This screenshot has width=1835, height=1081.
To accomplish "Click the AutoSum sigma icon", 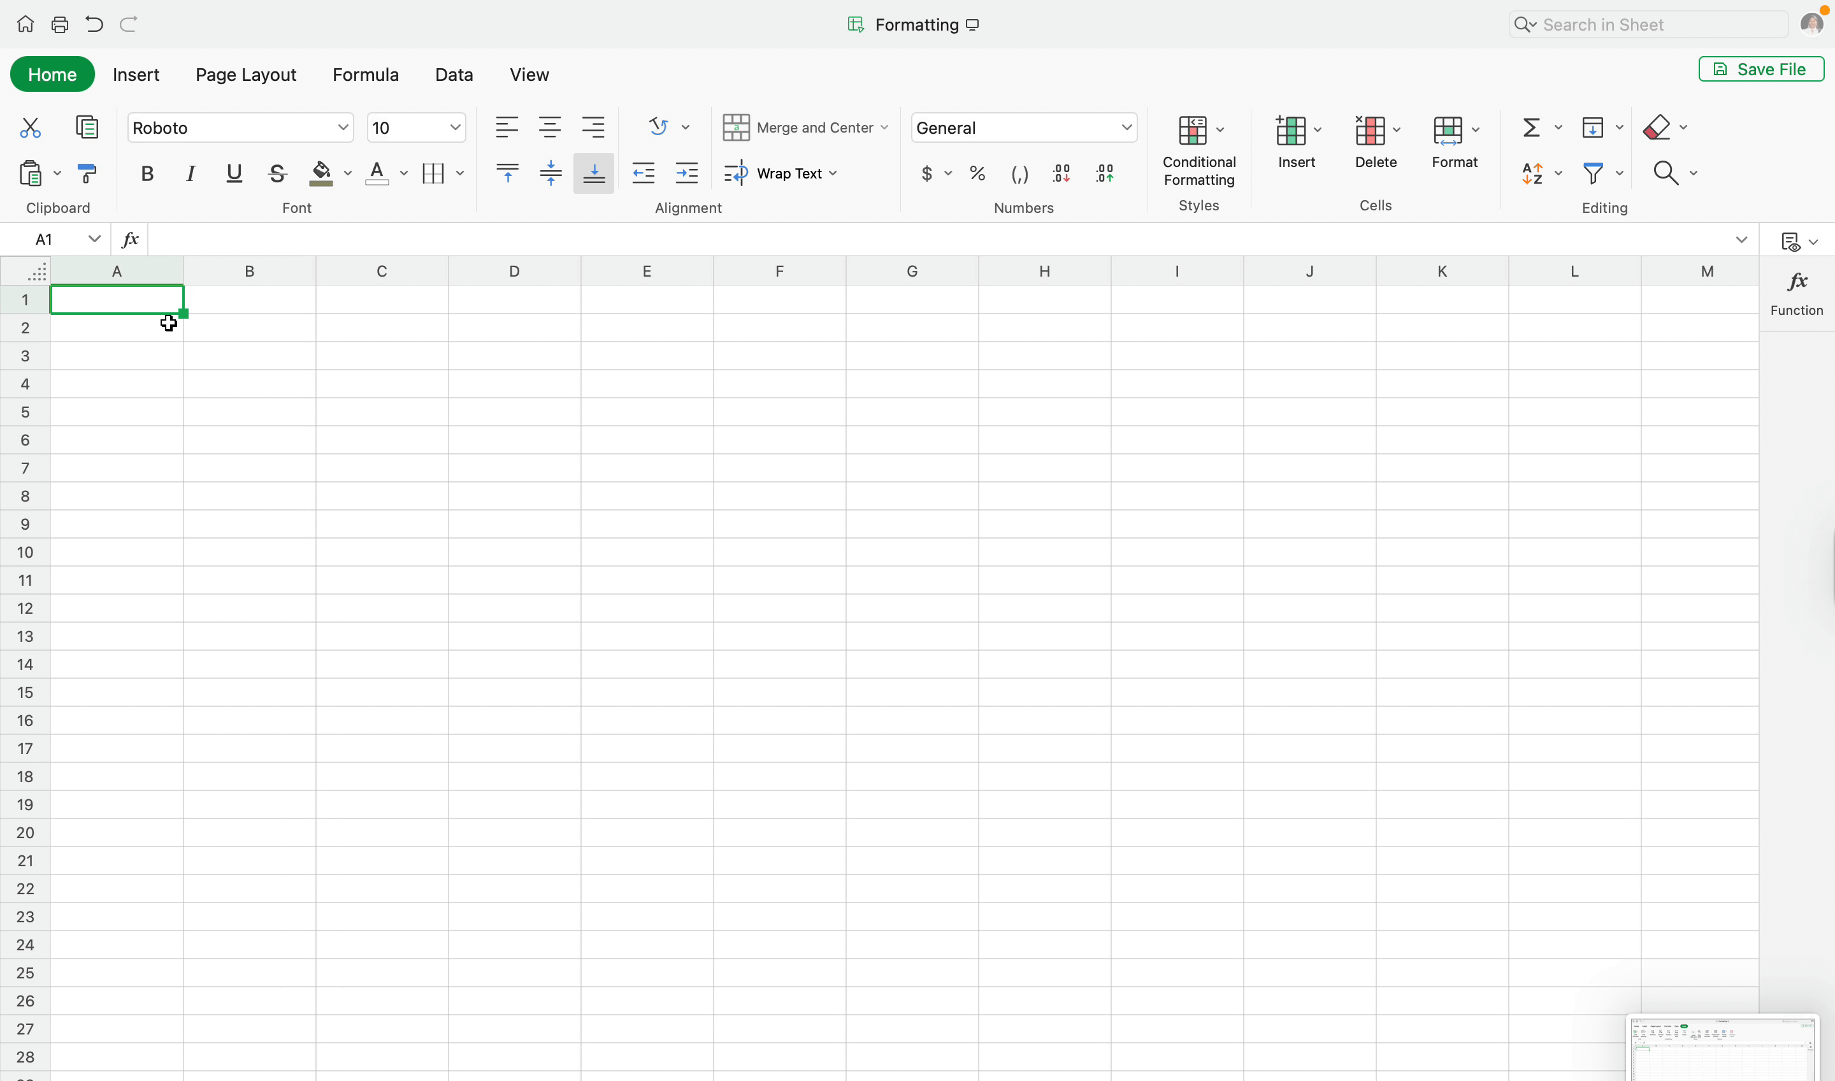I will tap(1531, 128).
